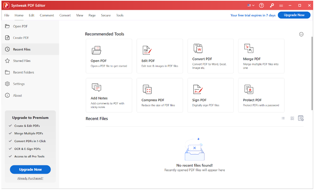Click the Sign PDF card title
Screen dimensions: 315x190
tap(199, 100)
